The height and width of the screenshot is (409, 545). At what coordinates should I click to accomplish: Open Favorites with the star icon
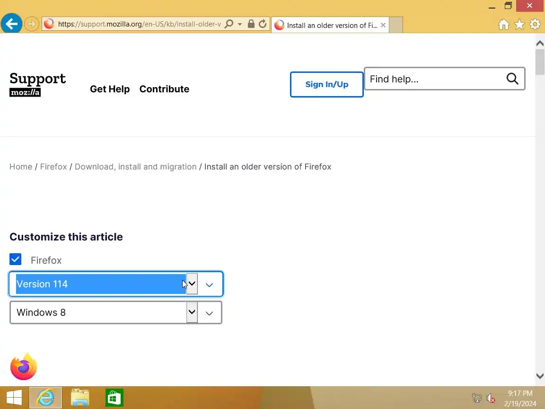tap(519, 24)
